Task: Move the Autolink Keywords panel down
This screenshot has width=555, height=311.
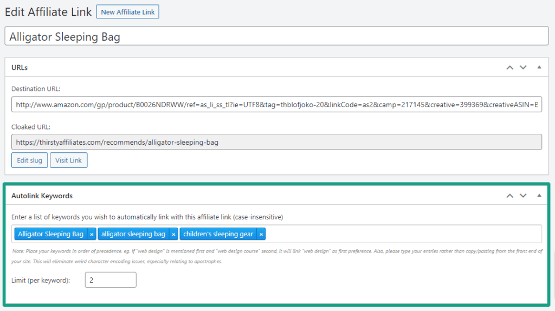Action: tap(523, 196)
